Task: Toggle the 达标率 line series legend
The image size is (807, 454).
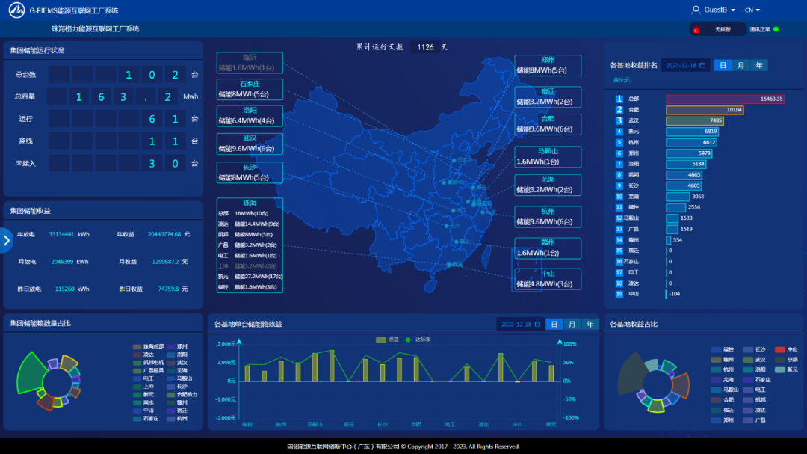Action: click(418, 340)
